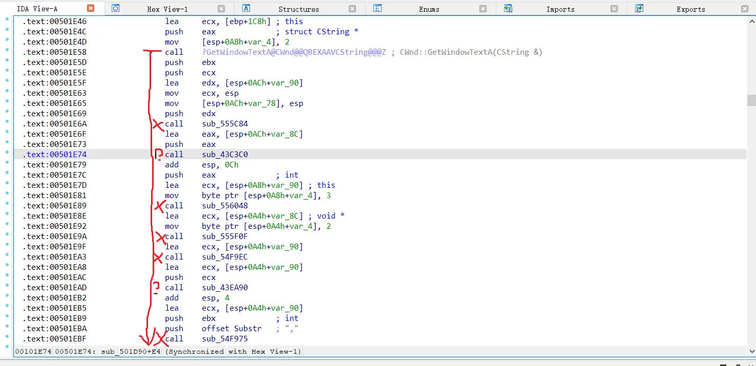756x366 pixels.
Task: Click sub_43C3C0 call target
Action: click(x=225, y=155)
